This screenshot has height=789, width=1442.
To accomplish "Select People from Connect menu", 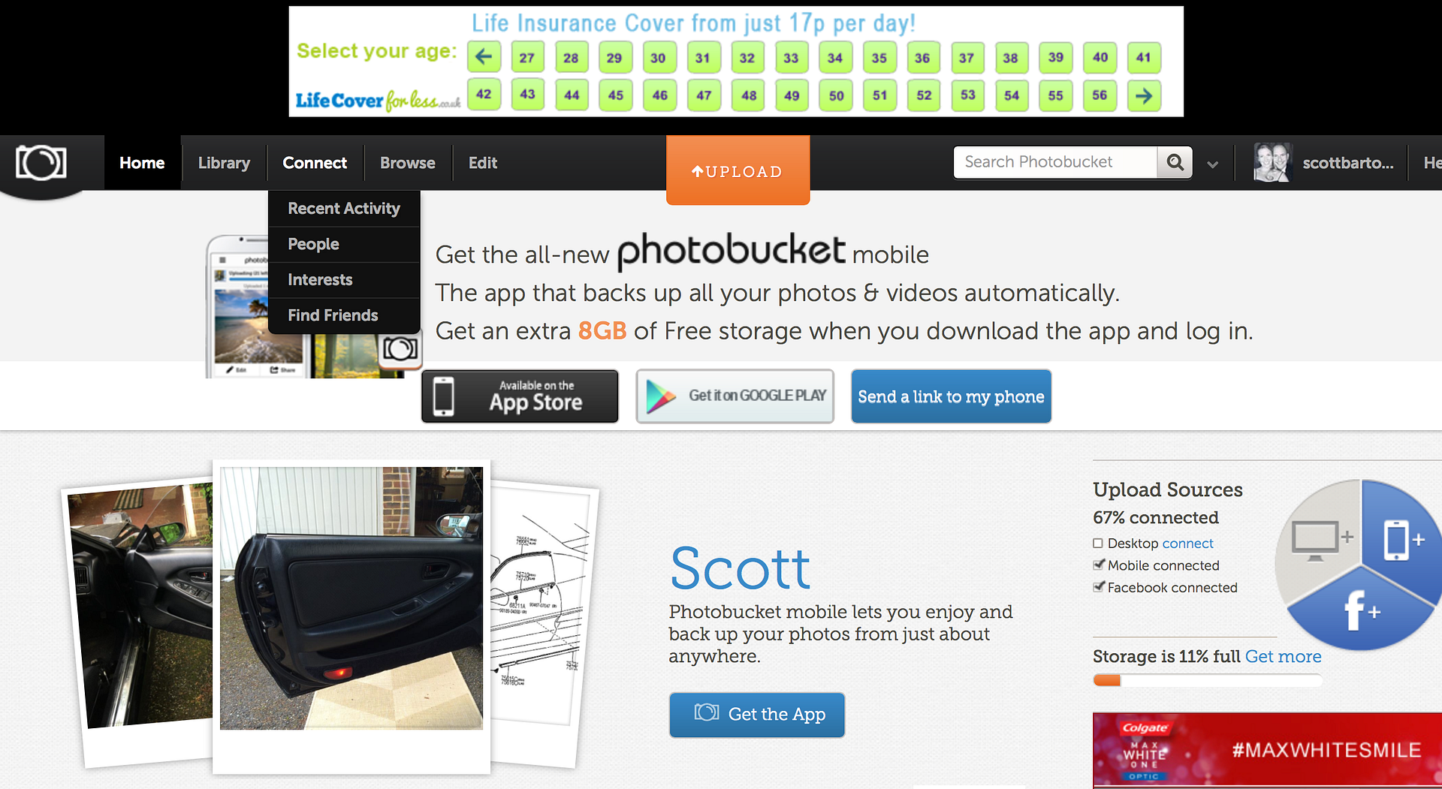I will tap(344, 244).
